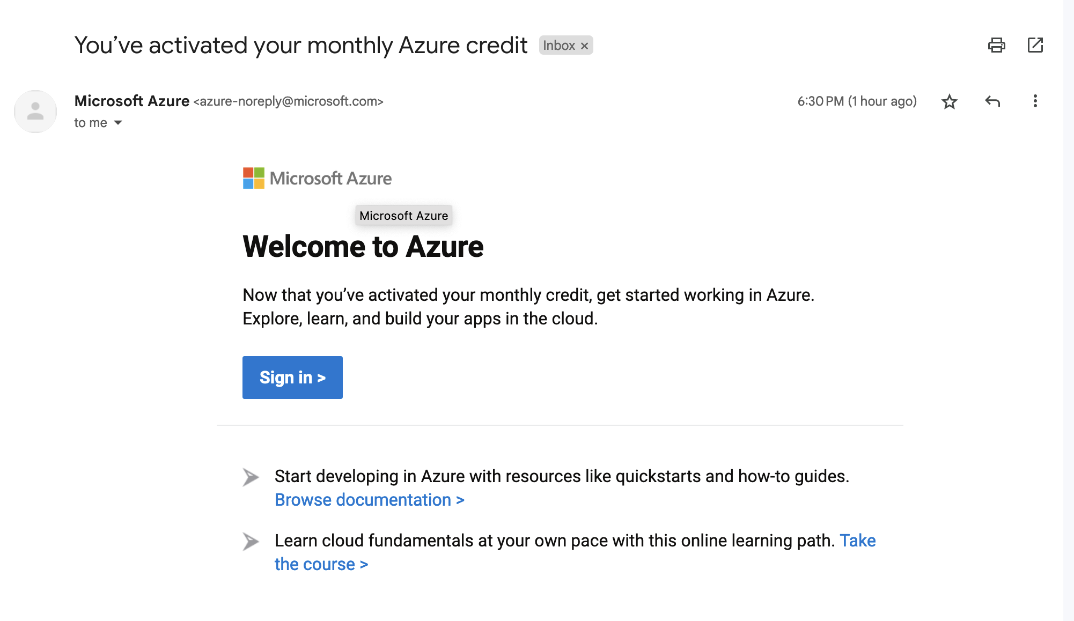Click the arrow bullet beside learning path text
The image size is (1074, 621).
click(x=251, y=542)
